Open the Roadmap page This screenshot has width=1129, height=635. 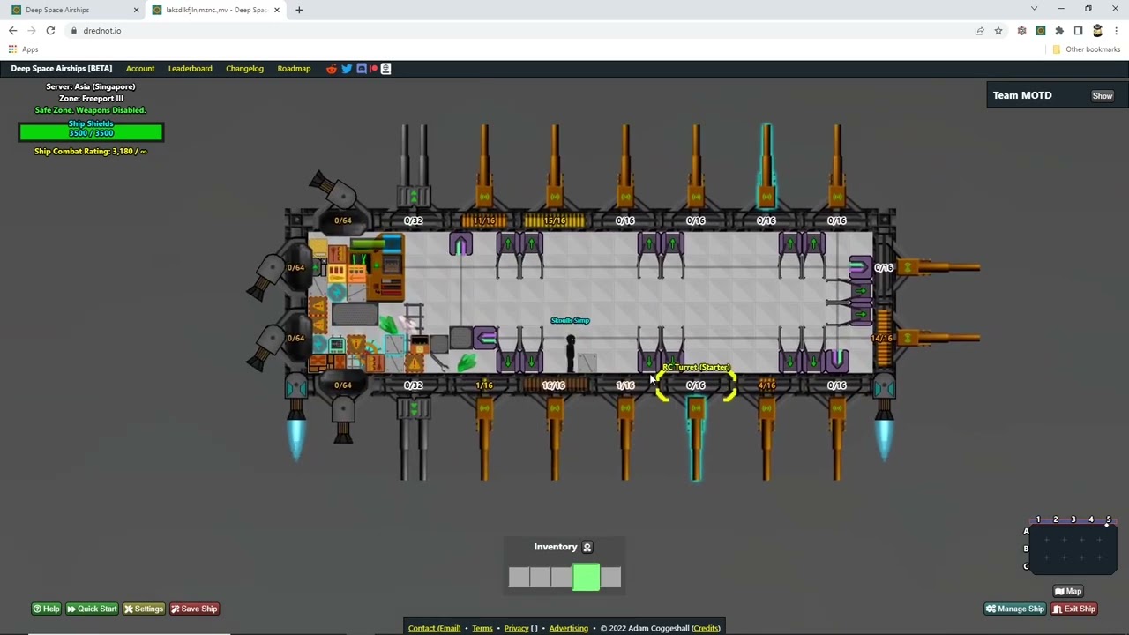(294, 69)
